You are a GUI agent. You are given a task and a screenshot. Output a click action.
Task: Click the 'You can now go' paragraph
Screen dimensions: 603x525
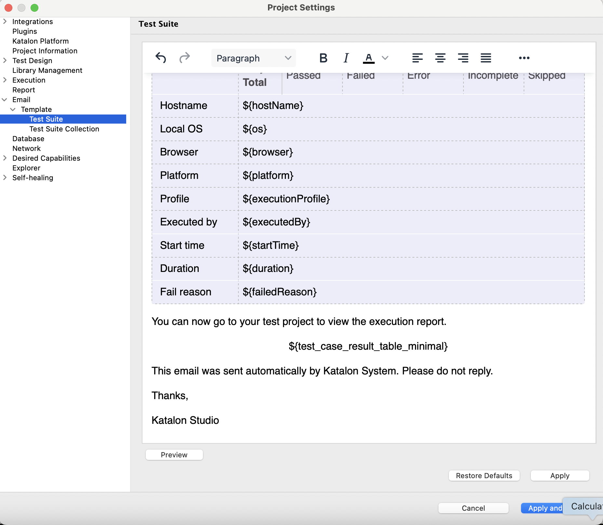tap(299, 321)
